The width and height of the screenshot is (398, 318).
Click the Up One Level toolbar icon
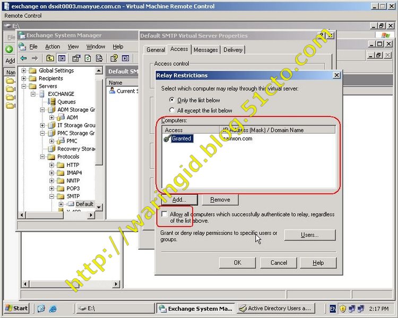pos(50,58)
